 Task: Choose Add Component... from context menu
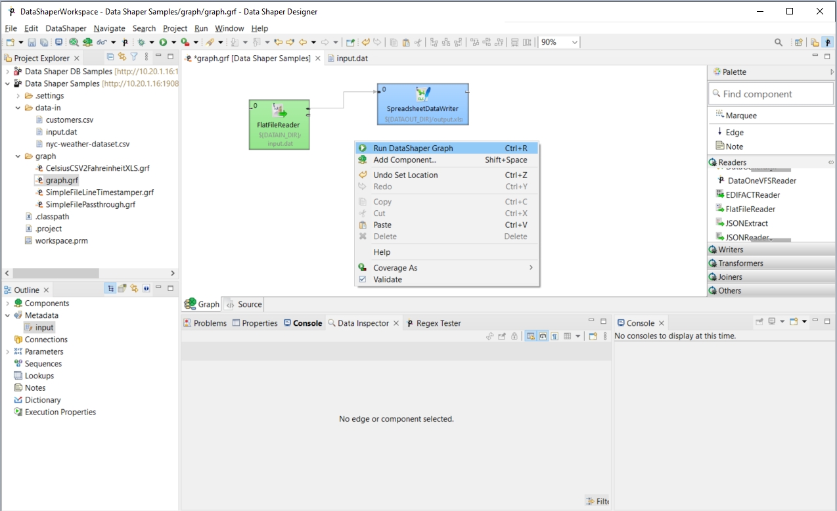[x=446, y=160]
